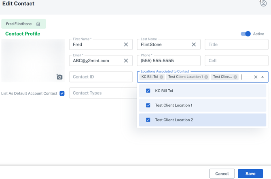Clear the First Name field with X
Viewport: 271px width, 179px height.
(x=126, y=44)
